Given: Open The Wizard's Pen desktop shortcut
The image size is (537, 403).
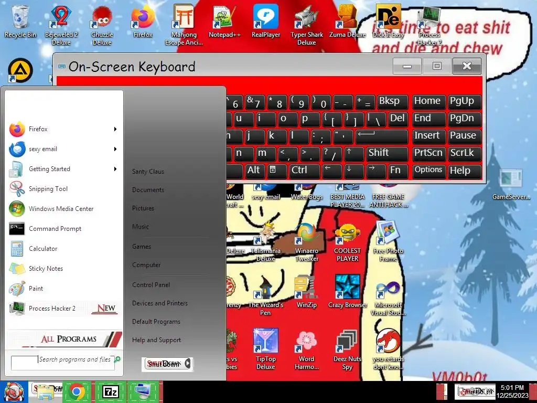Looking at the screenshot, I should tap(266, 295).
